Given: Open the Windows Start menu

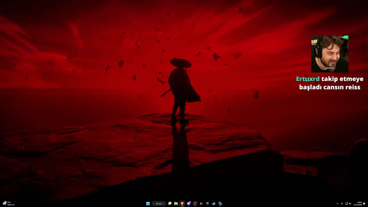Looking at the screenshot, I should [148, 204].
